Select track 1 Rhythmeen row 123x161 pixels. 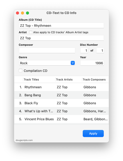[61, 87]
